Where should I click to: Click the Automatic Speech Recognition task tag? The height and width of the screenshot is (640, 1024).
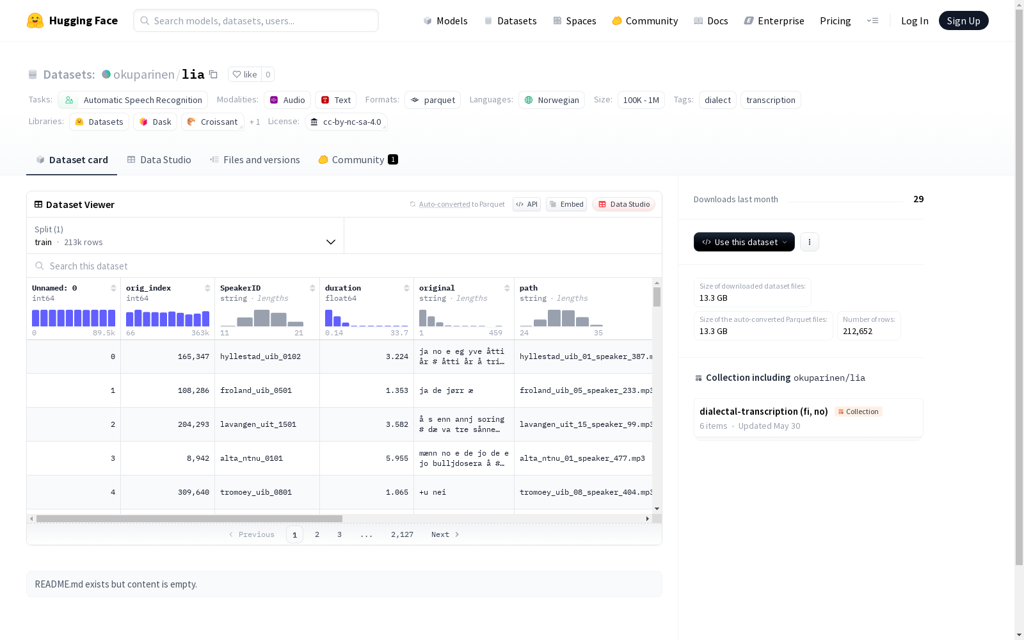tap(132, 100)
